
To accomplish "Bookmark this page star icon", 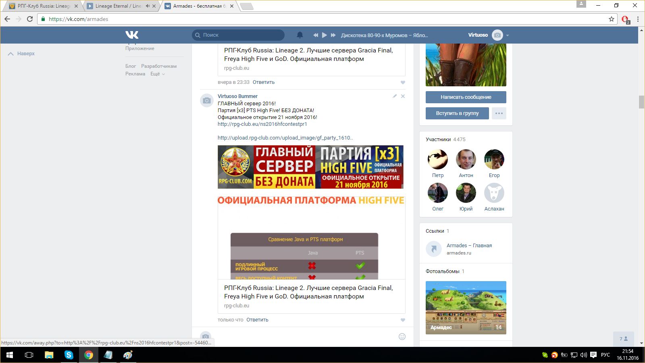I will tap(612, 19).
